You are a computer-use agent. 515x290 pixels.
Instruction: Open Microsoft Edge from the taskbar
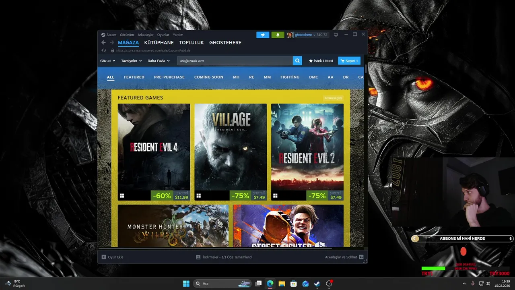(270, 284)
